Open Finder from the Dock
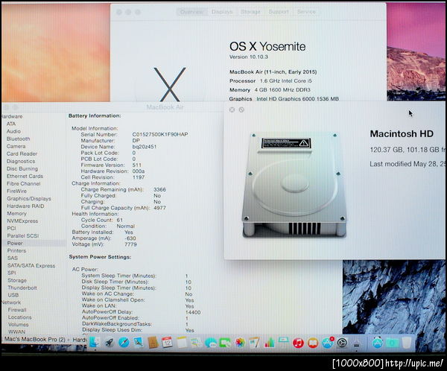Screen dimensions: 447x371 (95, 342)
